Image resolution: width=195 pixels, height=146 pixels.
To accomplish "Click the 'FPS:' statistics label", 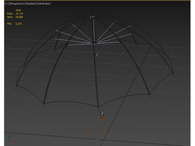I will point(9,24).
